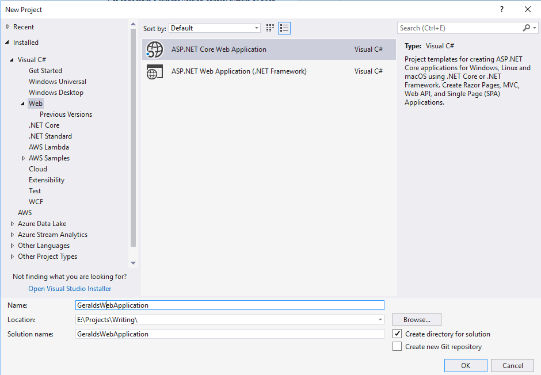Select the AWS top-level category
This screenshot has height=375, width=541.
pos(25,213)
